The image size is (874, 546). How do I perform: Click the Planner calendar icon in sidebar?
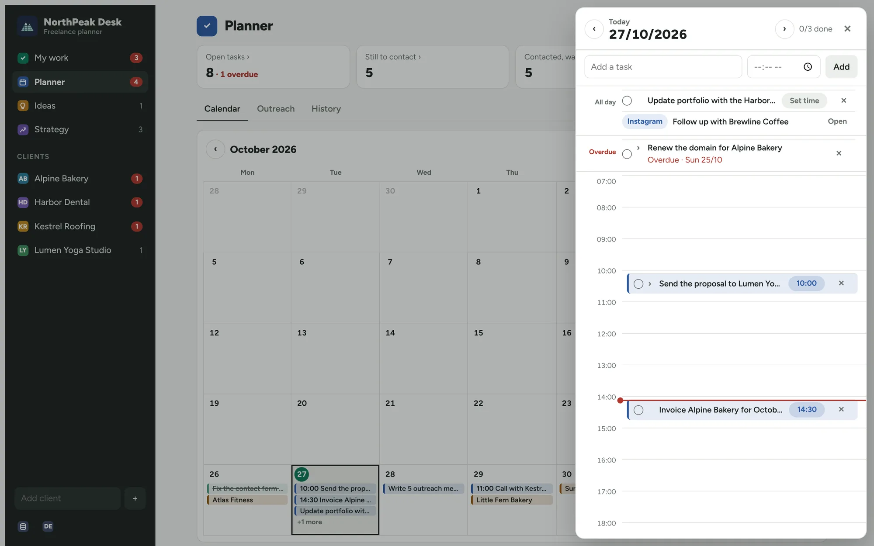coord(23,82)
